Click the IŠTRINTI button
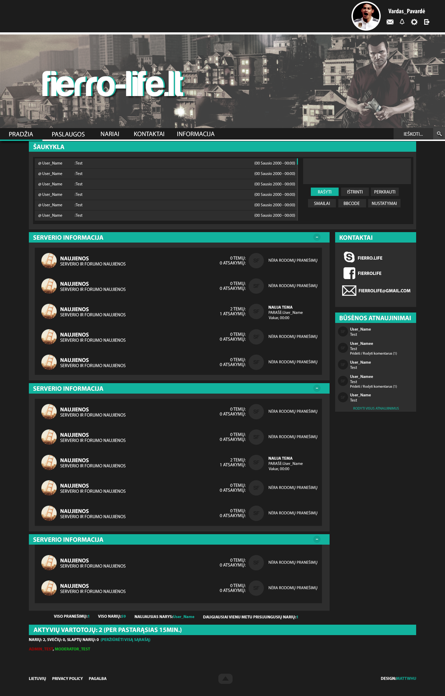The height and width of the screenshot is (696, 445). click(x=355, y=192)
